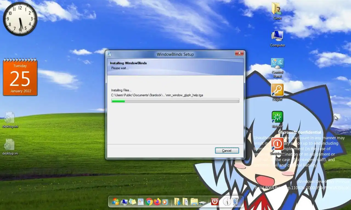
Task: Click the WindowBlinds Setup title bar icon
Action: click(110, 54)
